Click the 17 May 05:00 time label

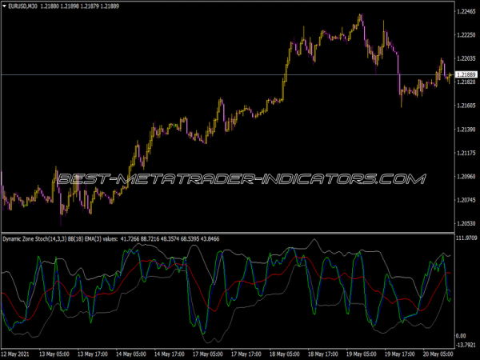tap(208, 354)
